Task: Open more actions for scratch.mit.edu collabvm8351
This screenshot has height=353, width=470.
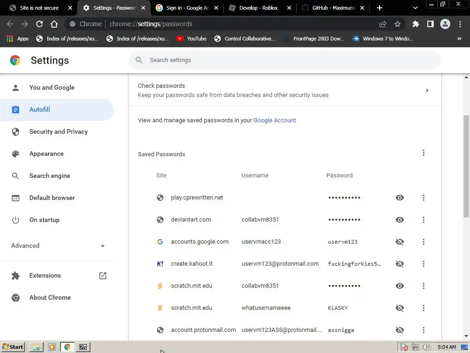Action: click(424, 286)
